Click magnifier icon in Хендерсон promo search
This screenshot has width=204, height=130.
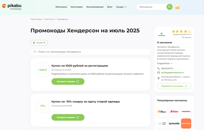coord(35,52)
